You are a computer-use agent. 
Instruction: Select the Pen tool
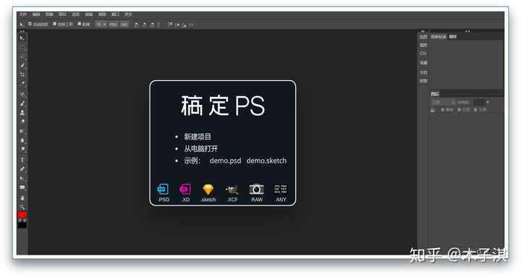[x=22, y=169]
